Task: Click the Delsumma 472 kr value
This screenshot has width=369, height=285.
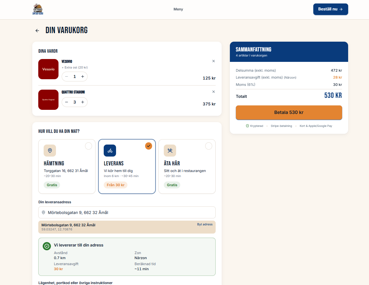Action: click(x=336, y=70)
